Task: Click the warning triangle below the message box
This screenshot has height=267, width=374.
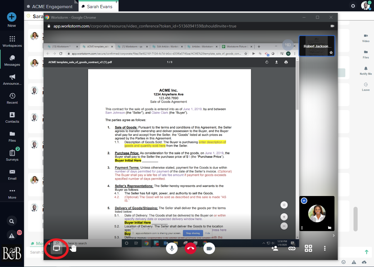Action: pos(354,262)
